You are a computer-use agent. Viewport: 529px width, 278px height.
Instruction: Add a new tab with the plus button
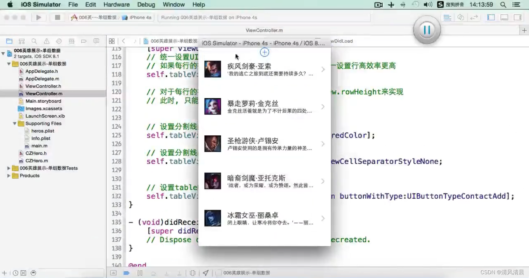click(524, 31)
